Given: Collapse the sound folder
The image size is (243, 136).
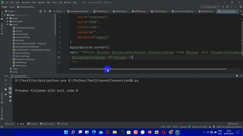Looking at the screenshot, I should [x=8, y=25].
